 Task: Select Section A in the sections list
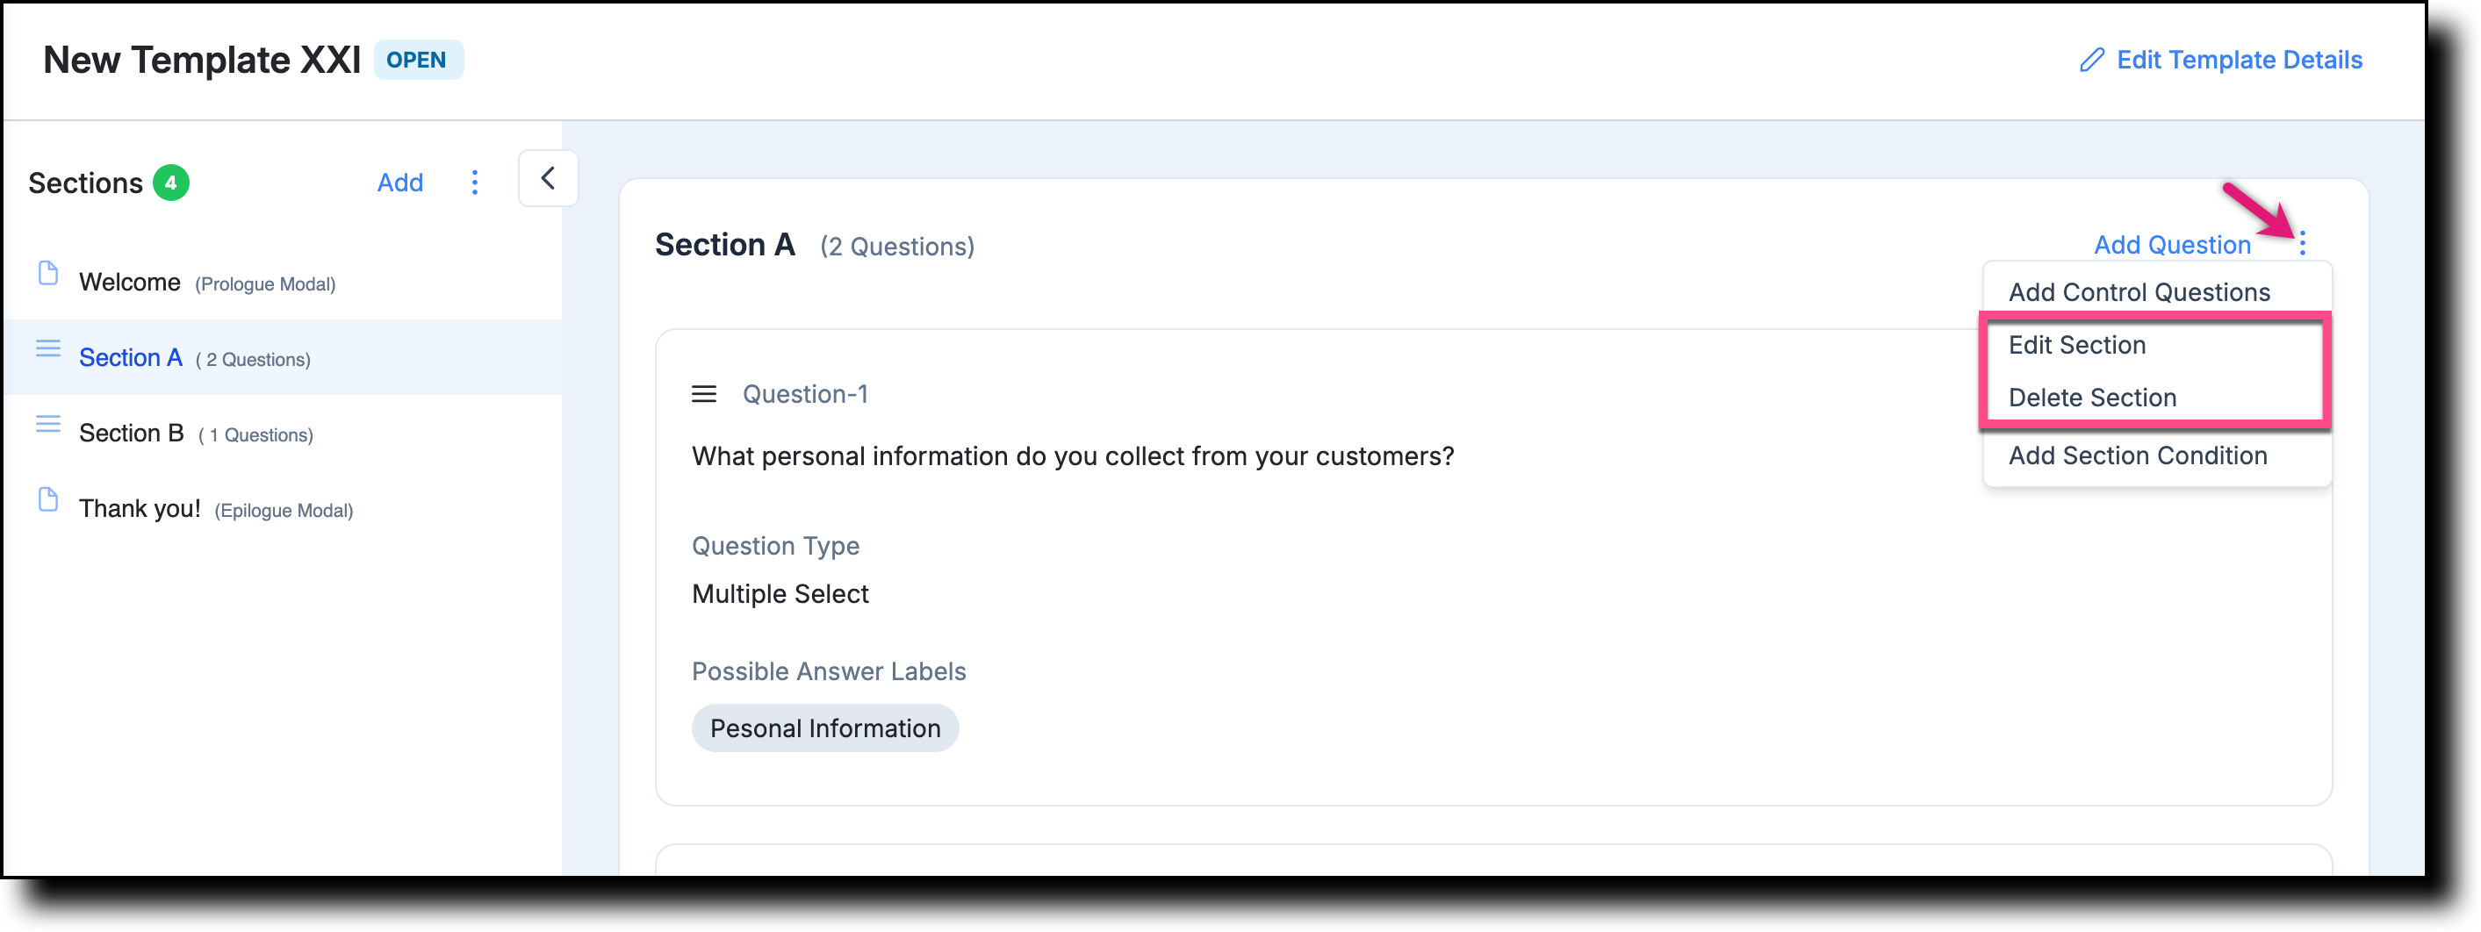point(284,357)
